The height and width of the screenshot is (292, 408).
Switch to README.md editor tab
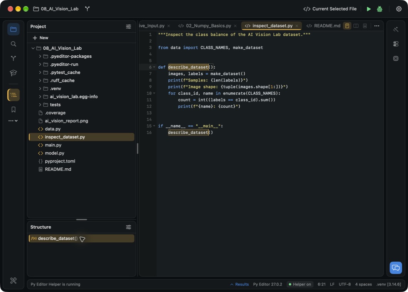point(323,26)
